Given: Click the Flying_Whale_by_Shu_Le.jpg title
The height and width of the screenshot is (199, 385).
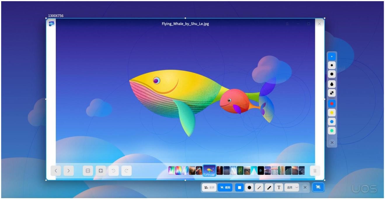Looking at the screenshot, I should click(x=185, y=24).
